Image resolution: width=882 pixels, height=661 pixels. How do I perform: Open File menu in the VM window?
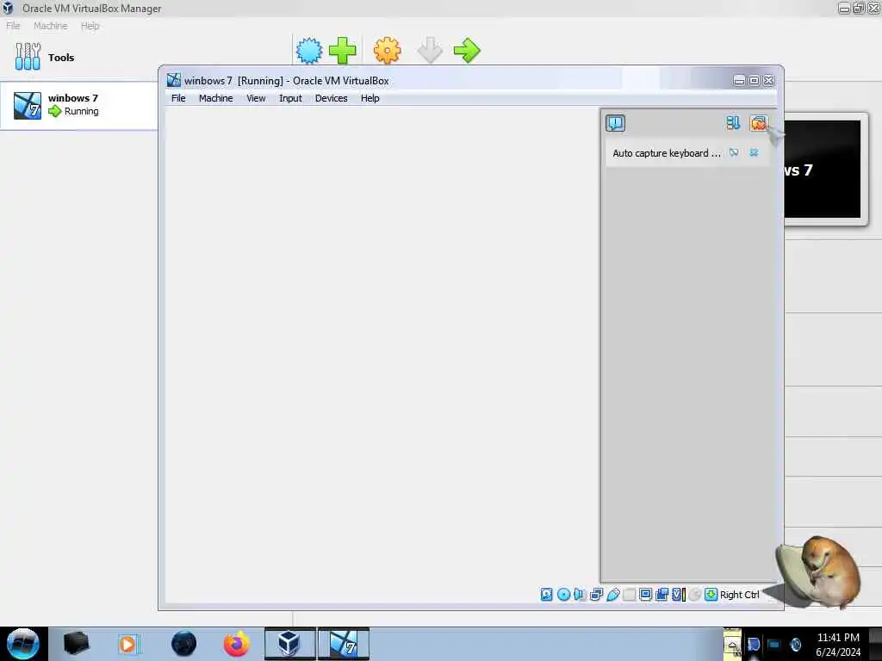[x=178, y=98]
